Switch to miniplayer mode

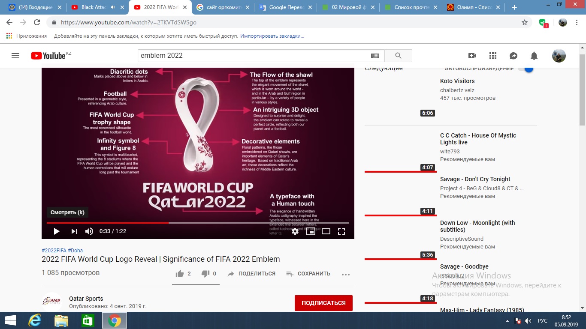coord(311,231)
